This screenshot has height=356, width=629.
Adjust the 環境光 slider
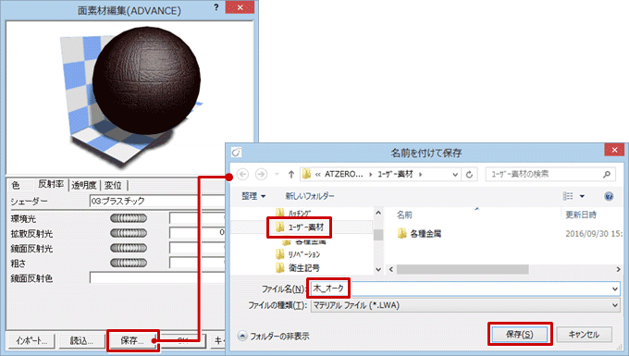[x=129, y=218]
